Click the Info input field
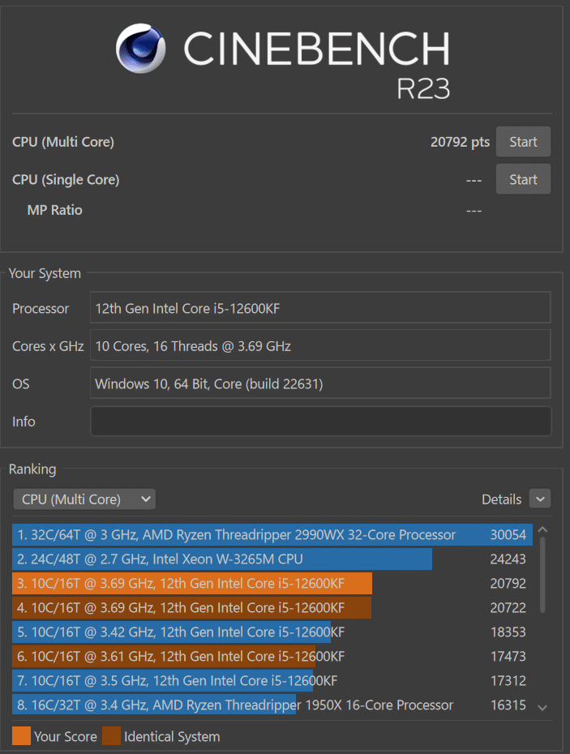Viewport: 570px width, 754px height. click(x=320, y=422)
